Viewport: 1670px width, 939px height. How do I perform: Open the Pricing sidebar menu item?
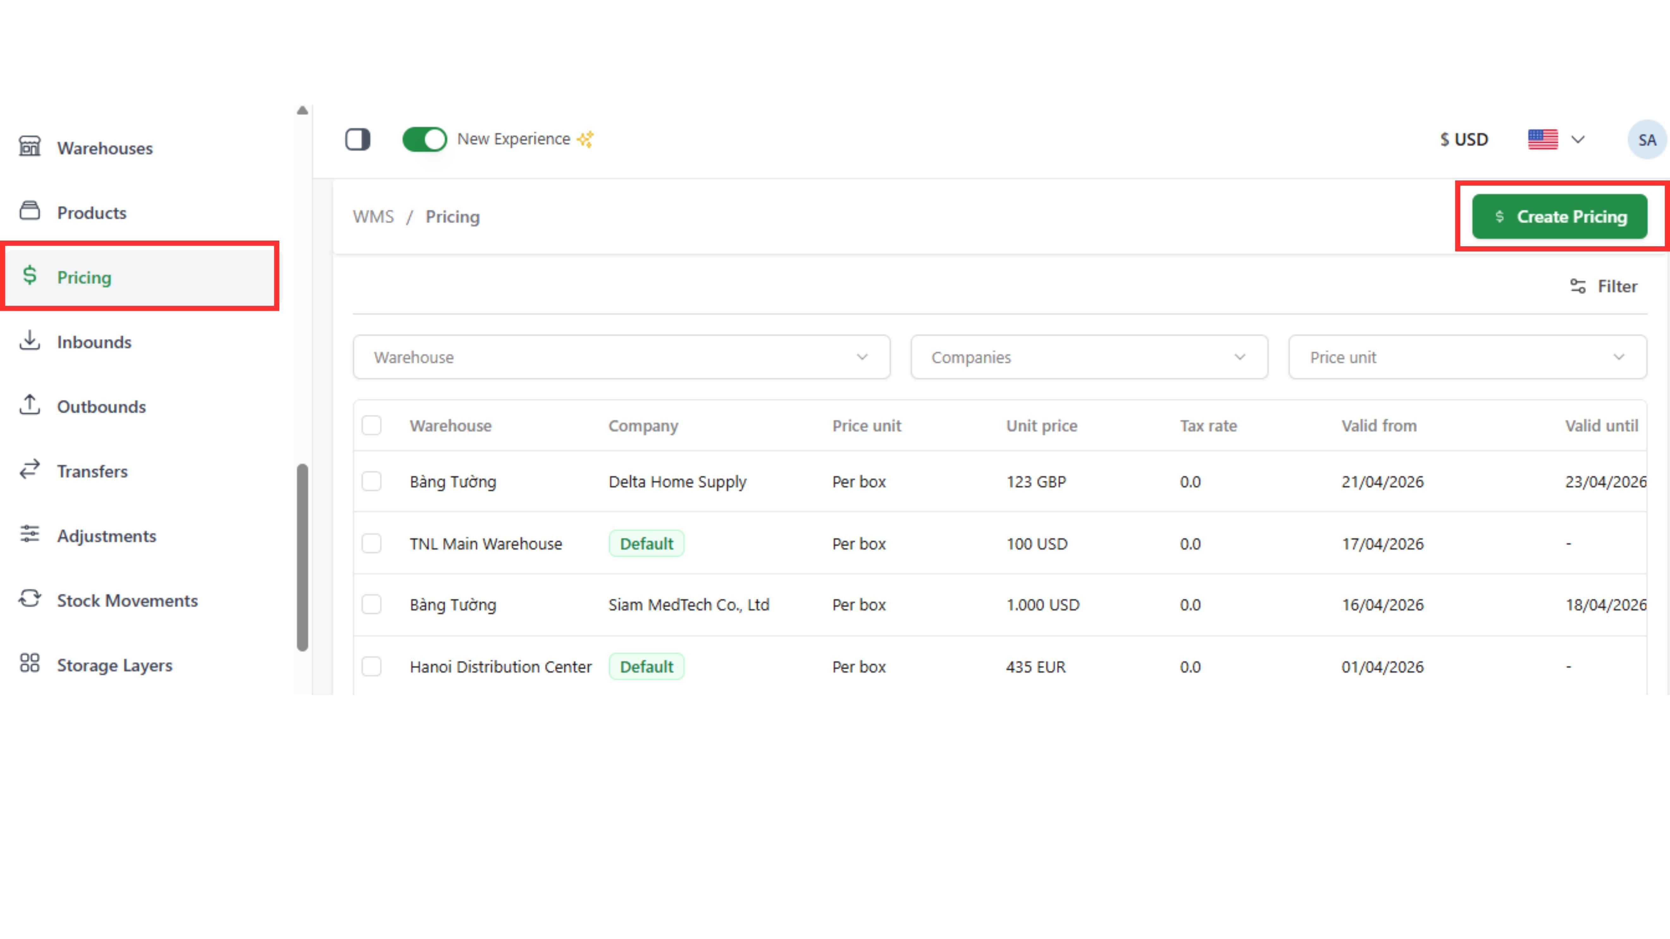pos(84,277)
